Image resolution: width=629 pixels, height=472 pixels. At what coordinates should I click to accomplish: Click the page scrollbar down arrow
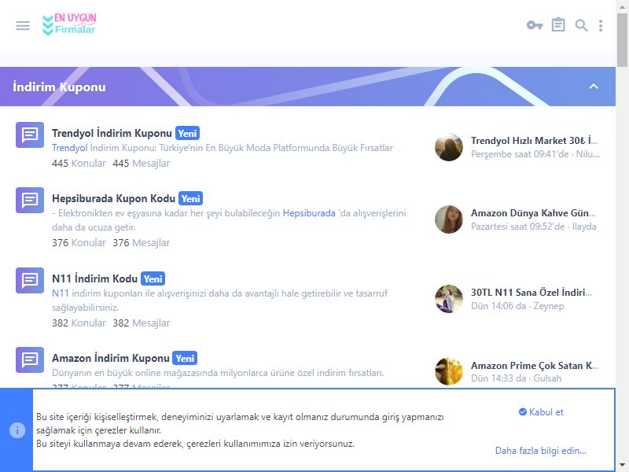pos(622,465)
